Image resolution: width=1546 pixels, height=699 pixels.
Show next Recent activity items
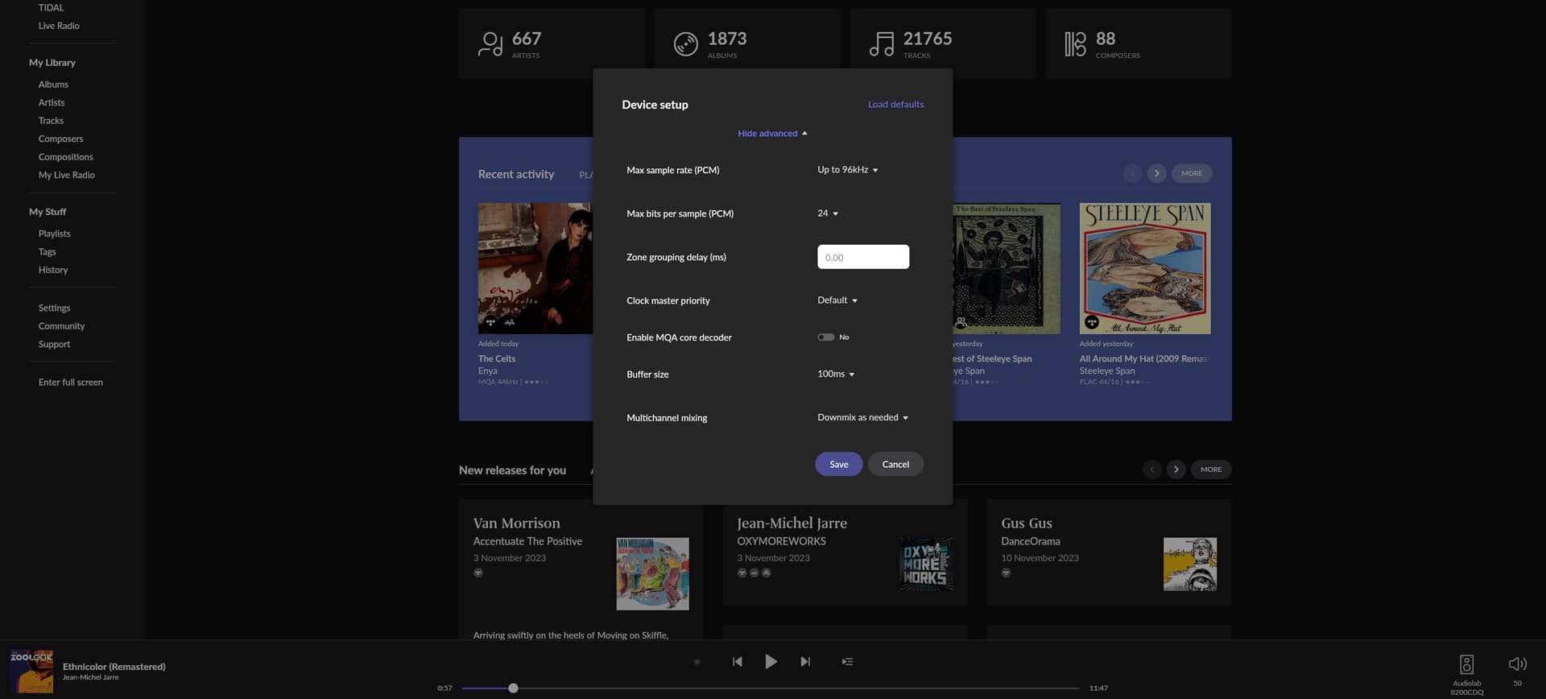click(x=1156, y=173)
